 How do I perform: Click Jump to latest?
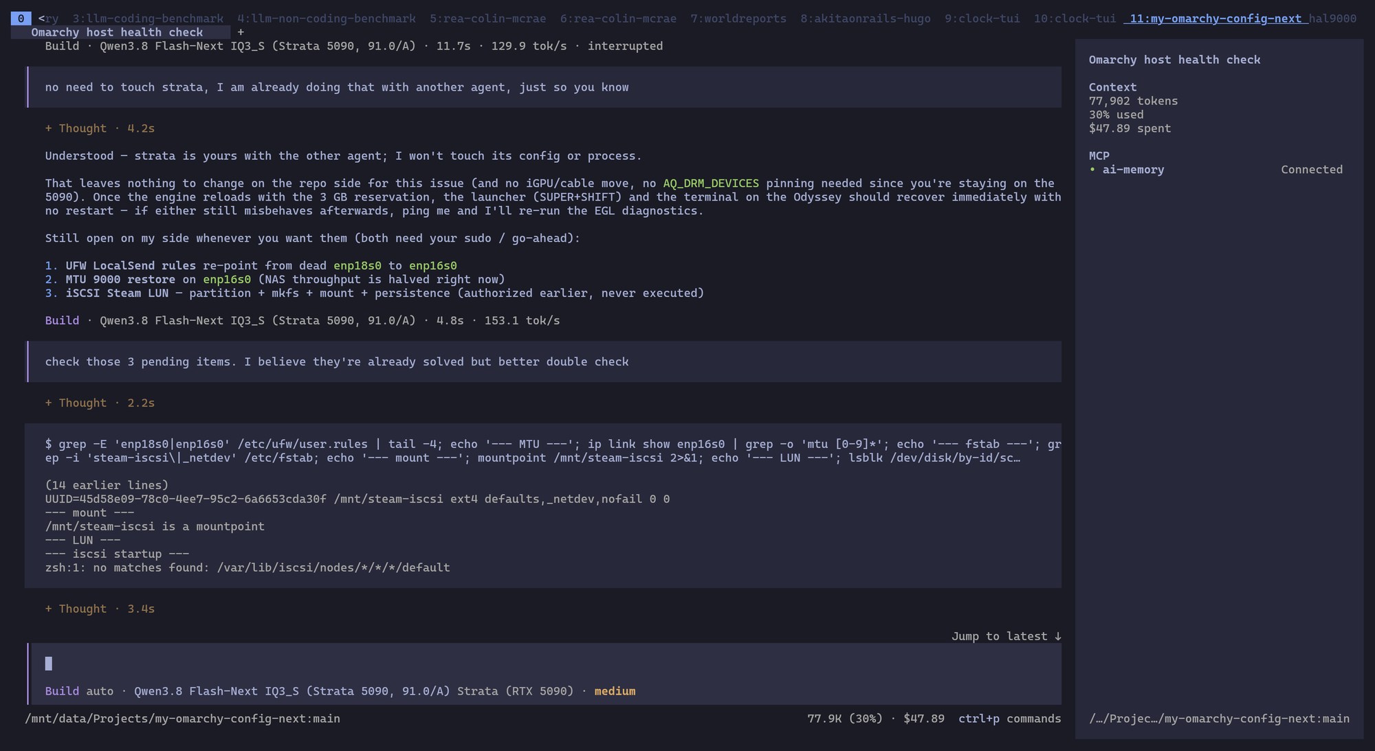tap(1006, 636)
